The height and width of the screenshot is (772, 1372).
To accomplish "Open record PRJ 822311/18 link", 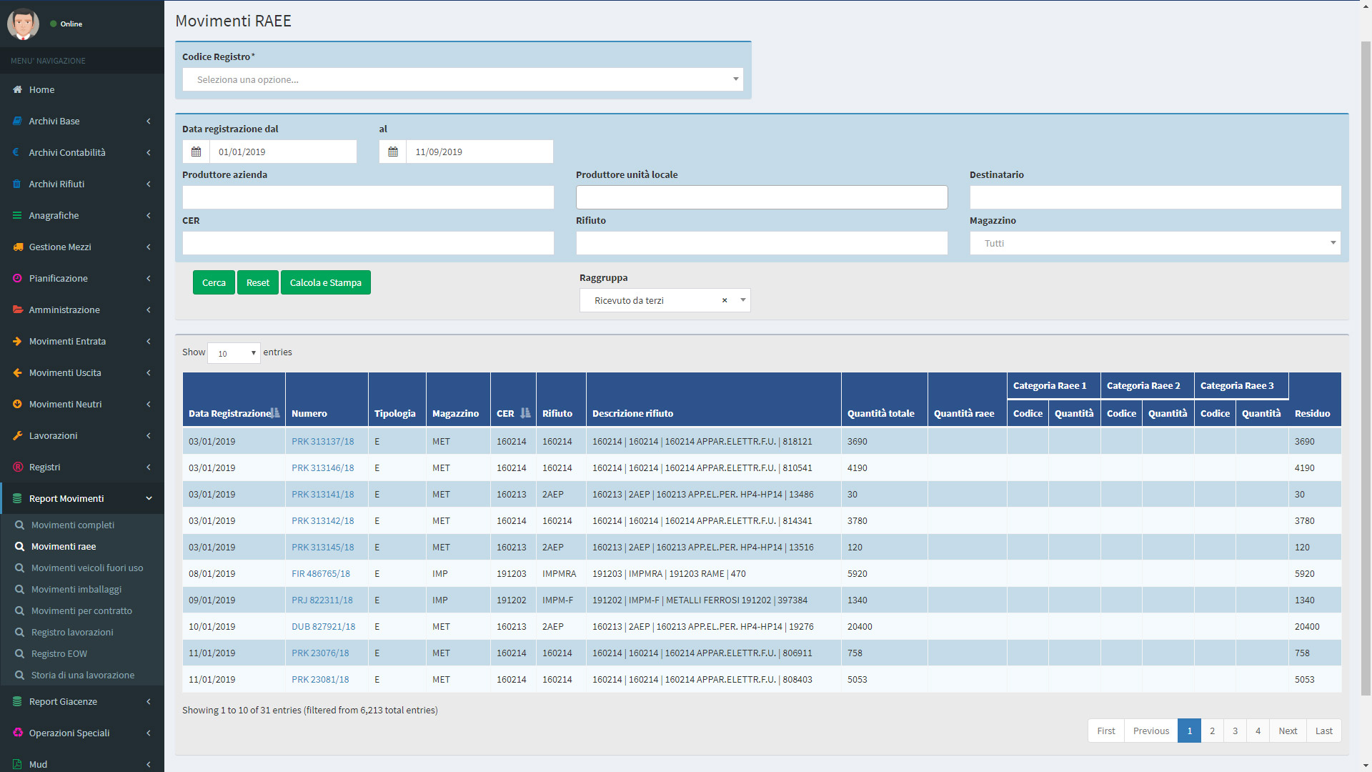I will pyautogui.click(x=322, y=600).
